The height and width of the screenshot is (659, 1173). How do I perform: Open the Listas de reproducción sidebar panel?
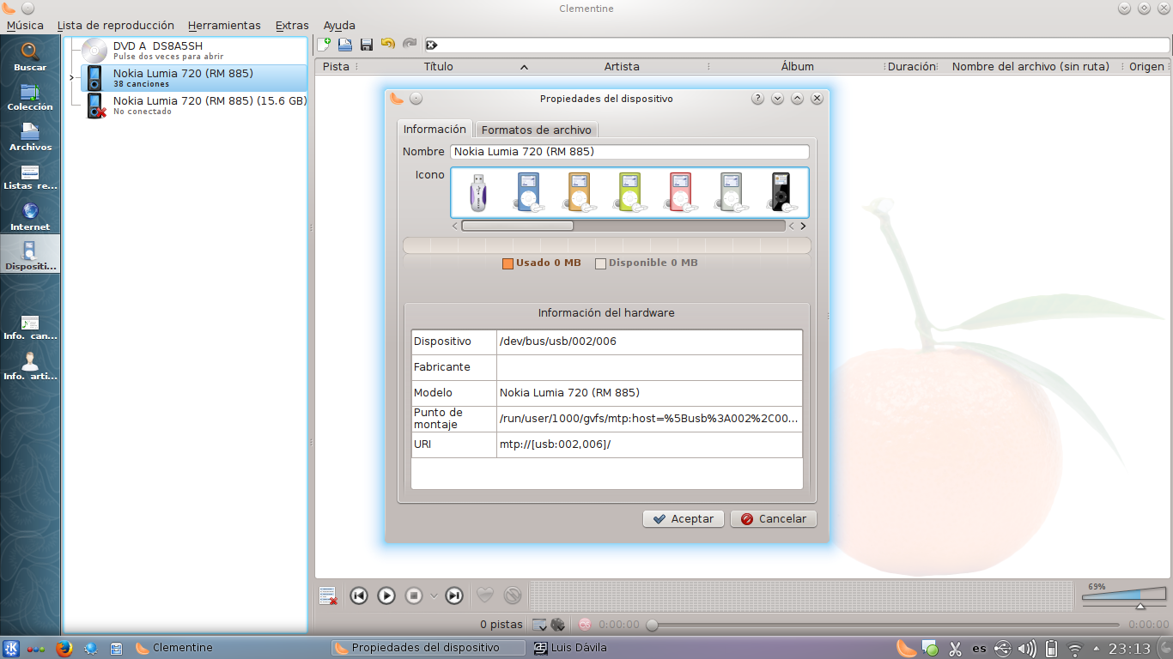click(x=30, y=177)
